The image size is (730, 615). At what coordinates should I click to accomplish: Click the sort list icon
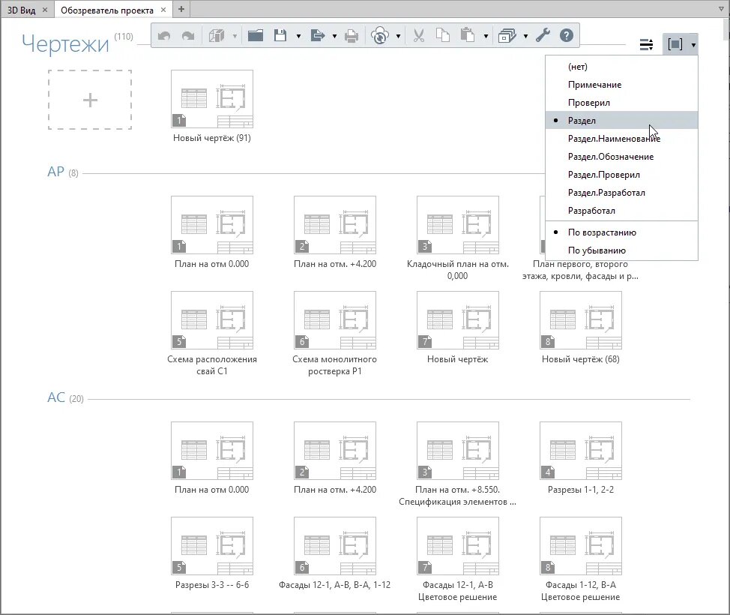[x=646, y=45]
